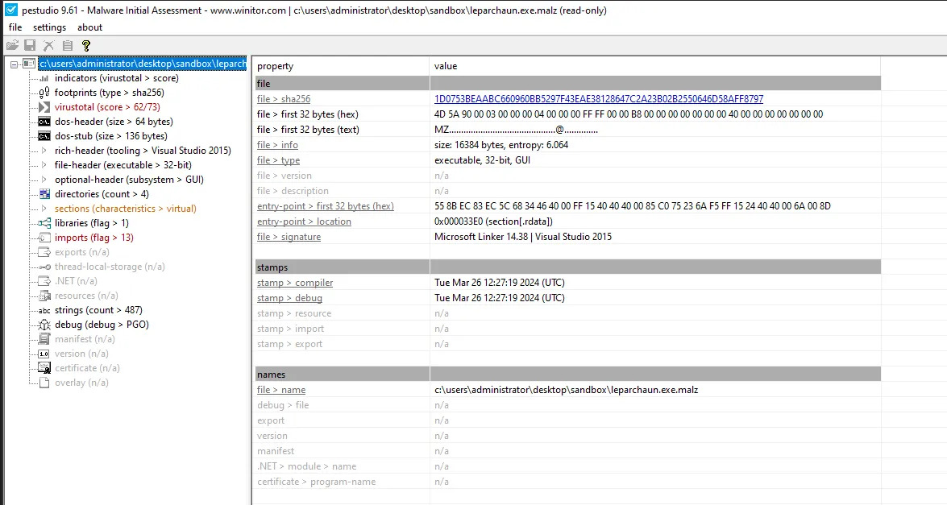The image size is (947, 505).
Task: Expand the rich-header tree node
Action: [44, 151]
